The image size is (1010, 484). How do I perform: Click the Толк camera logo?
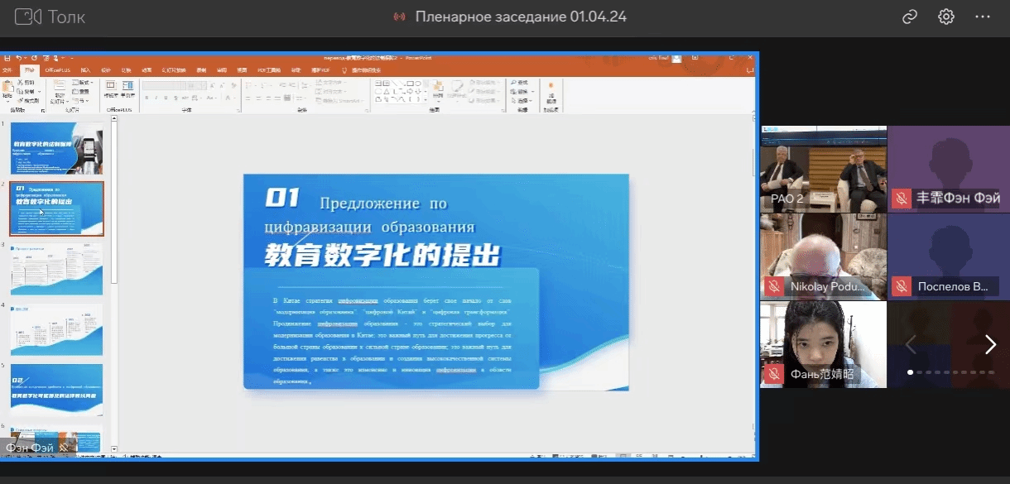(28, 17)
